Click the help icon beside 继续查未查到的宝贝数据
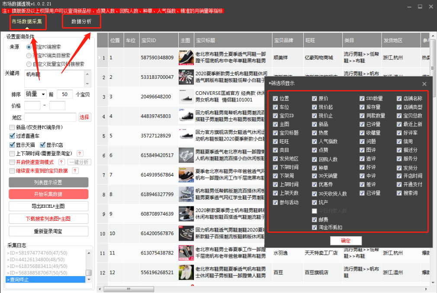 click(x=75, y=170)
